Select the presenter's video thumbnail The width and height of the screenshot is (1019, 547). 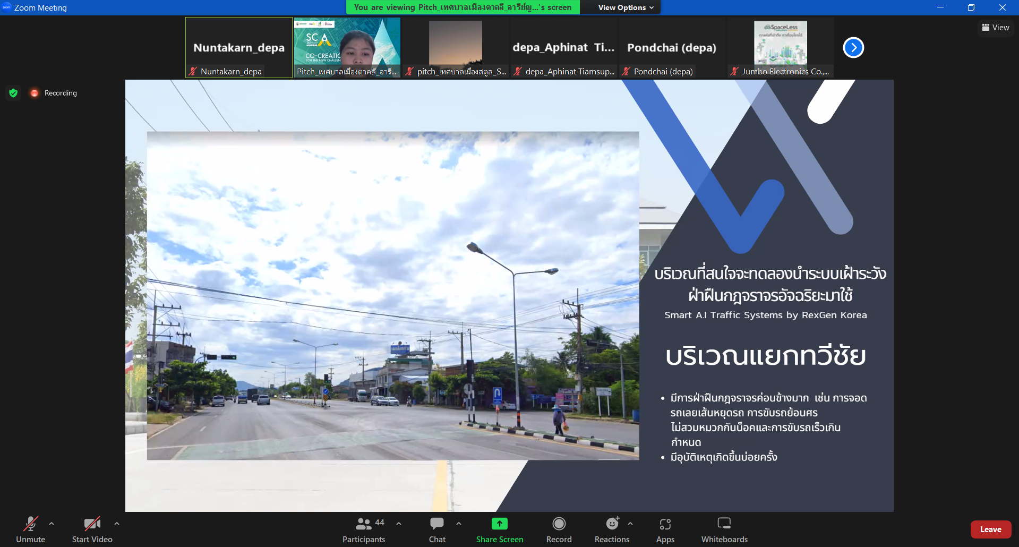(x=347, y=48)
